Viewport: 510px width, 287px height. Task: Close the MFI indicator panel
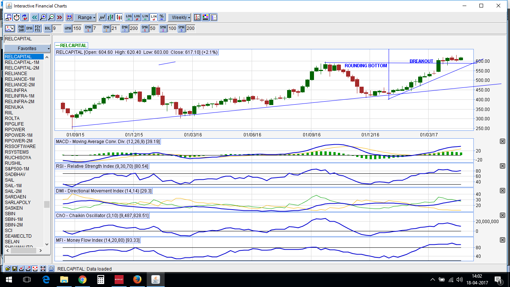tap(502, 240)
